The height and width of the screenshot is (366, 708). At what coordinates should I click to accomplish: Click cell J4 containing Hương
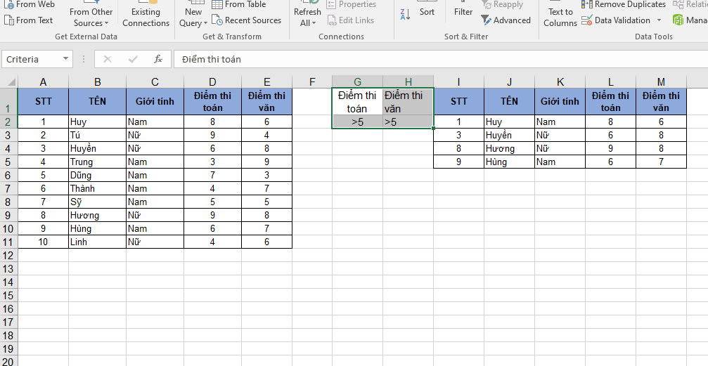509,148
